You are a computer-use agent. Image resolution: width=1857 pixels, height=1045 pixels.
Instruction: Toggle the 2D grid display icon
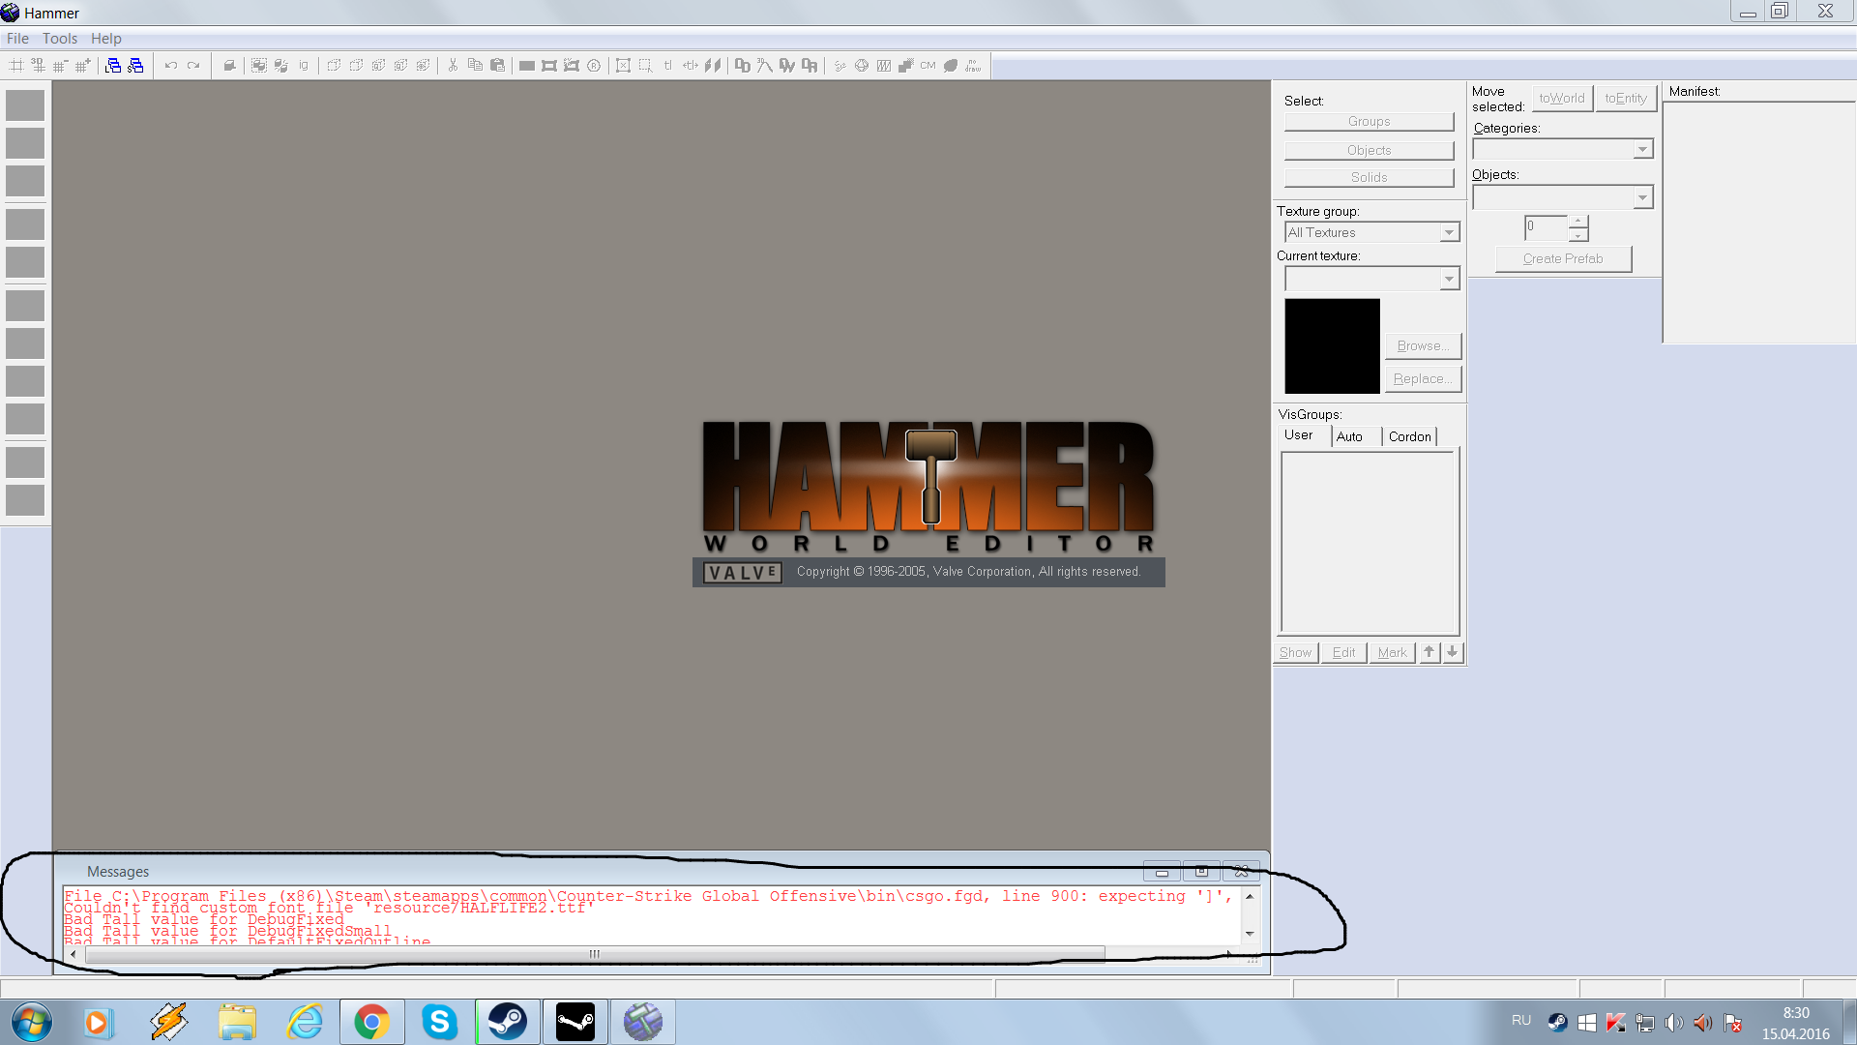(x=16, y=66)
